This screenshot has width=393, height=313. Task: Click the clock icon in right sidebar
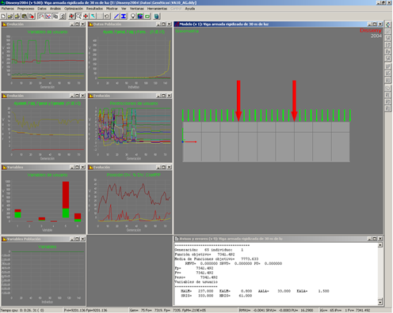[387, 88]
